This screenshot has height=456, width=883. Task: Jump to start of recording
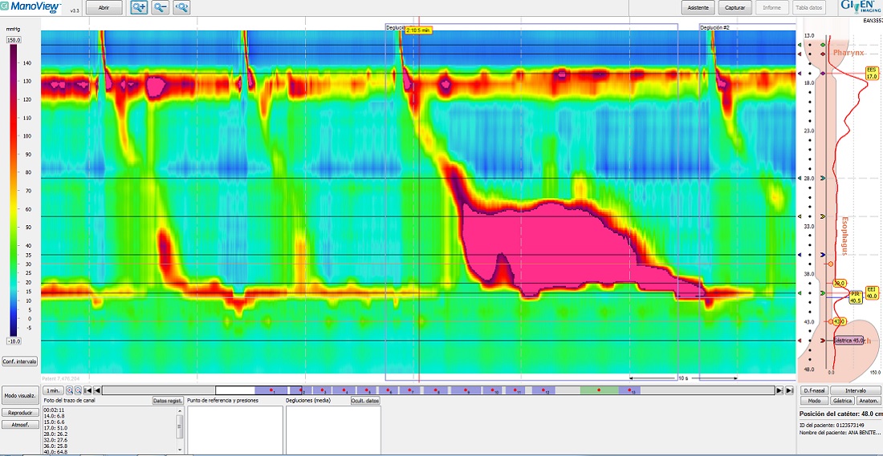pos(87,390)
